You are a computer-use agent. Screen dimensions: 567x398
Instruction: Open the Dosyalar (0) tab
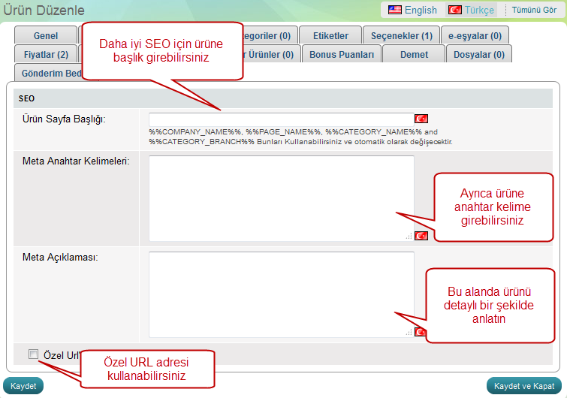(x=478, y=54)
